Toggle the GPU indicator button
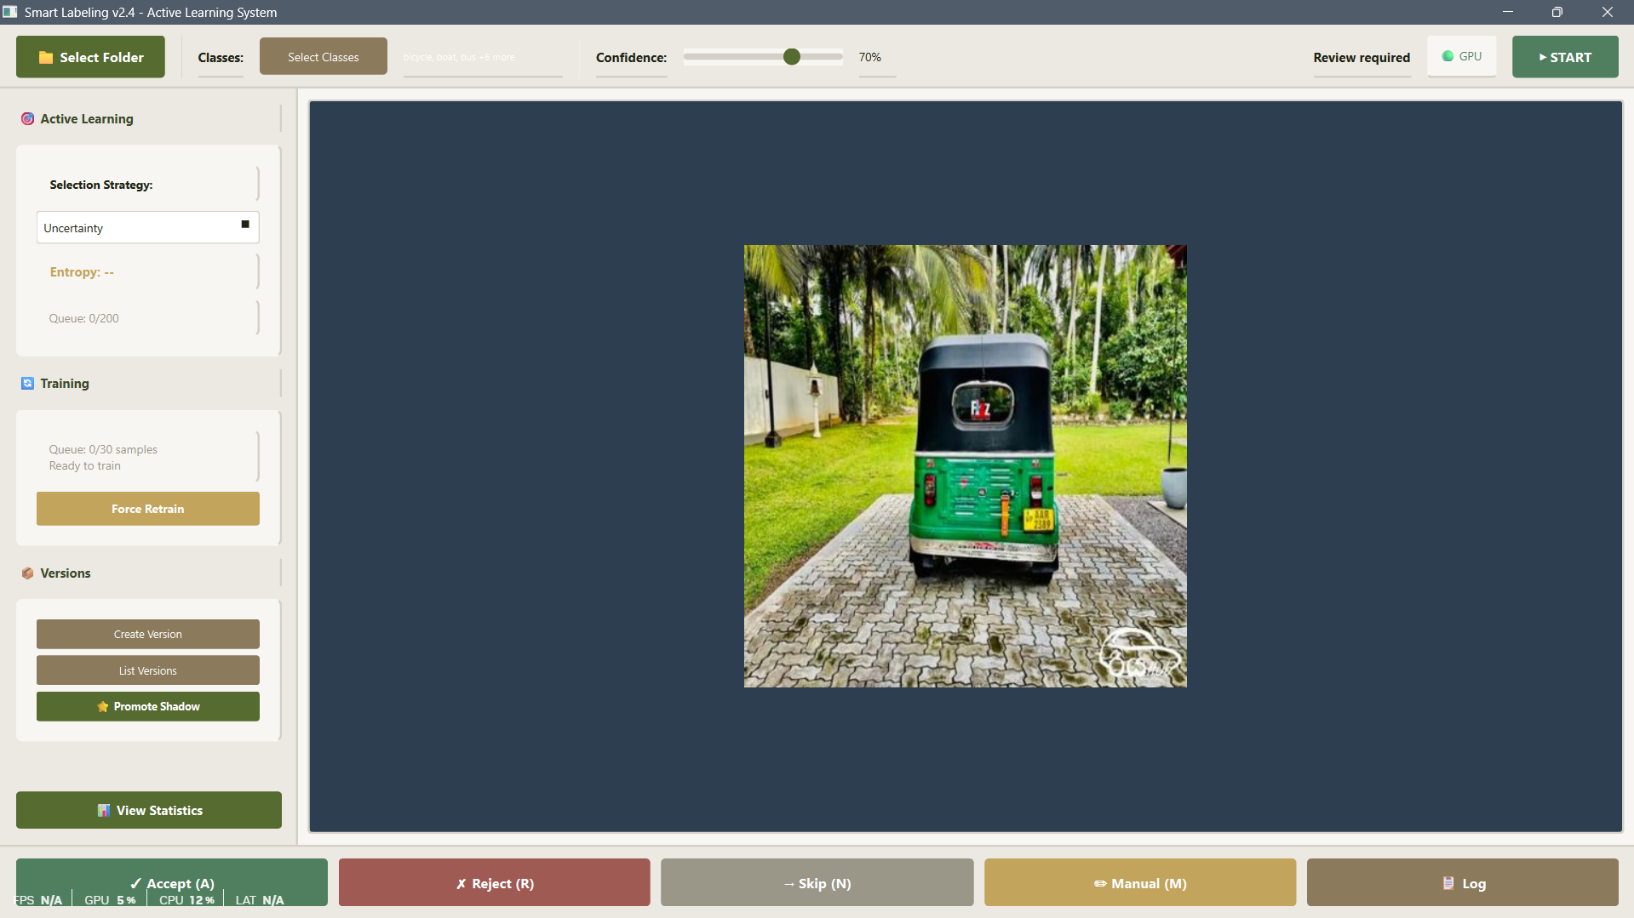This screenshot has height=918, width=1634. pyautogui.click(x=1462, y=57)
